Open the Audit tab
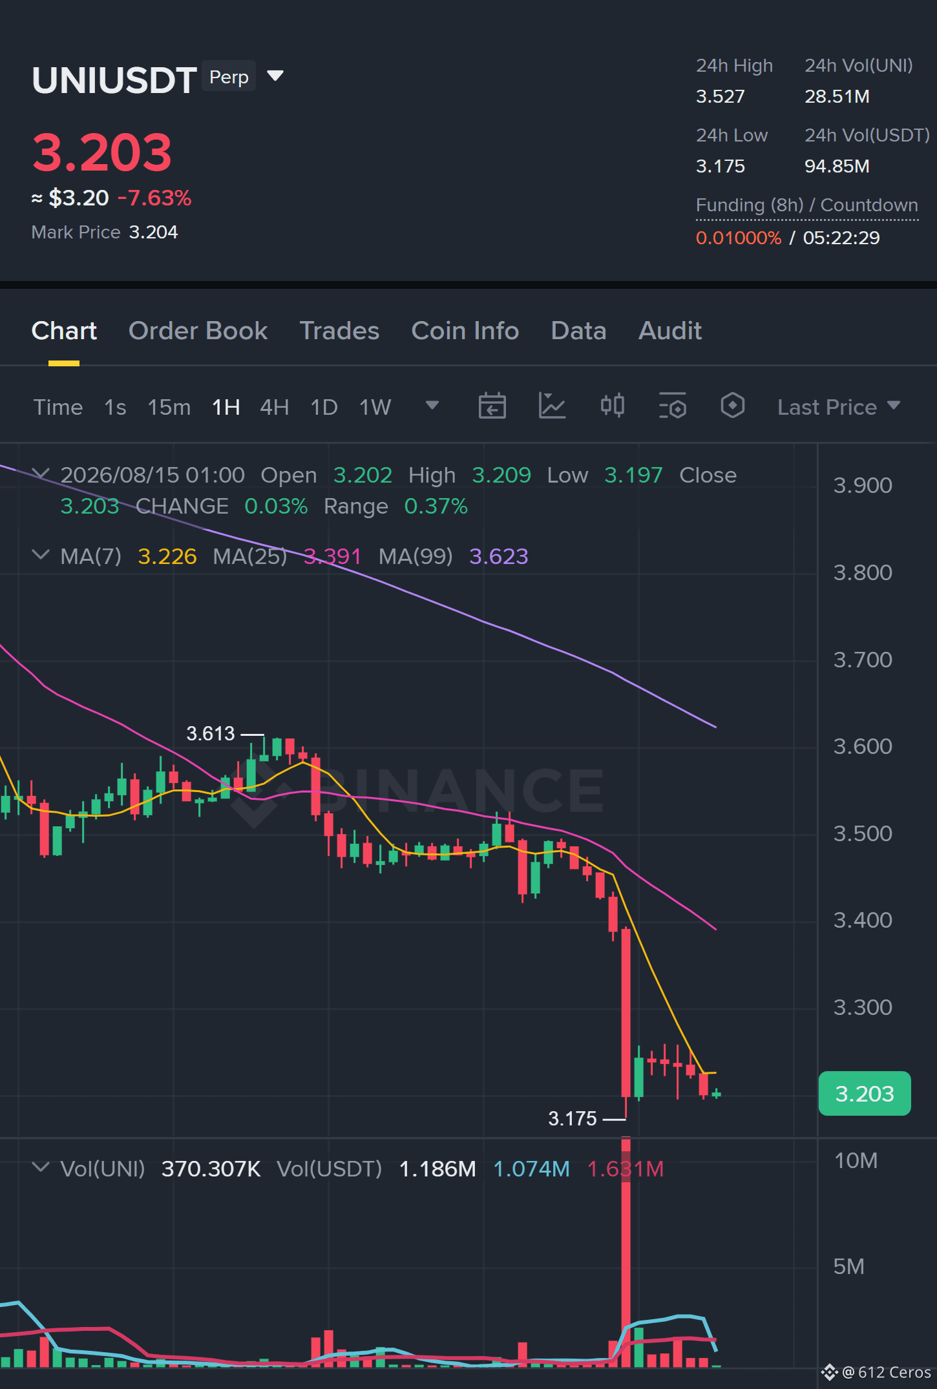Screen dimensions: 937x1389 670,331
